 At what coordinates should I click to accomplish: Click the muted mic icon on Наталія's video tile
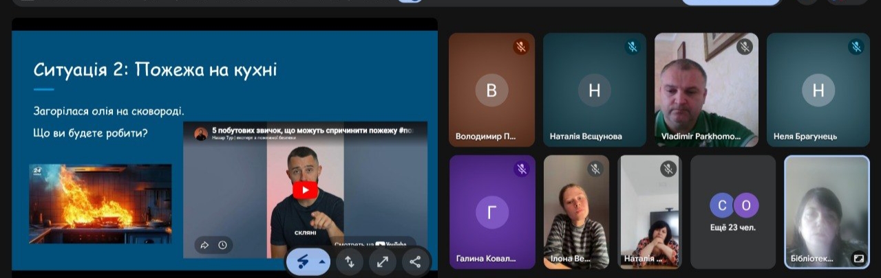pos(668,168)
